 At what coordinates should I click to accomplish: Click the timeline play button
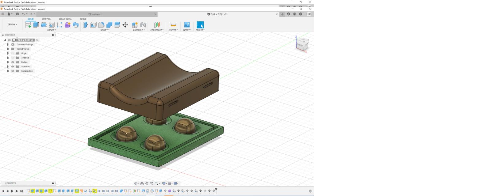[x=12, y=191]
